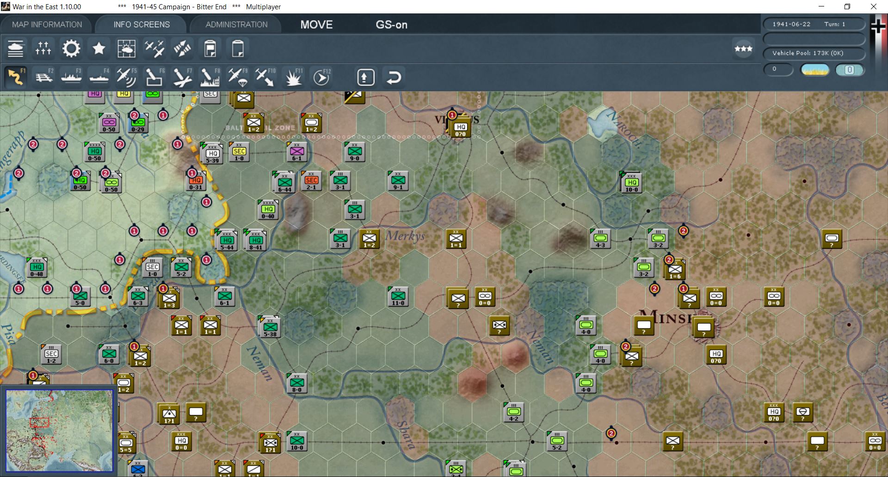Switch to the INFO SCREENS tab
This screenshot has width=888, height=477.
tap(142, 25)
